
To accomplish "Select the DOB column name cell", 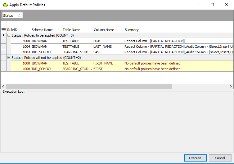I will click(108, 41).
